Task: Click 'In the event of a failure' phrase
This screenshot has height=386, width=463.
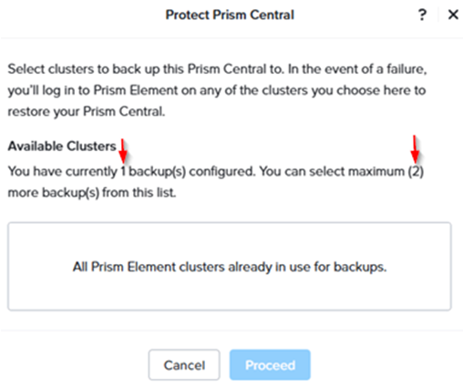Action: tap(357, 69)
